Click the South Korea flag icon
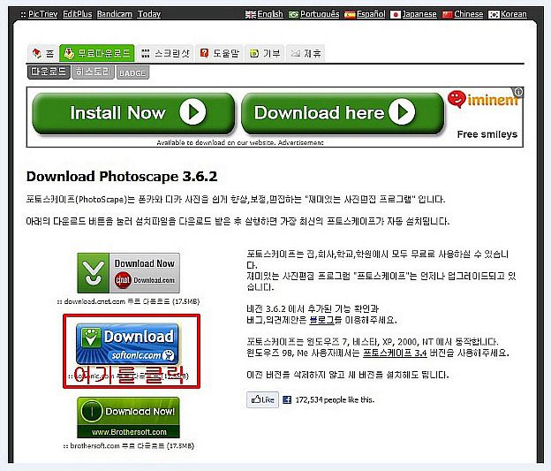This screenshot has width=551, height=471. [494, 15]
